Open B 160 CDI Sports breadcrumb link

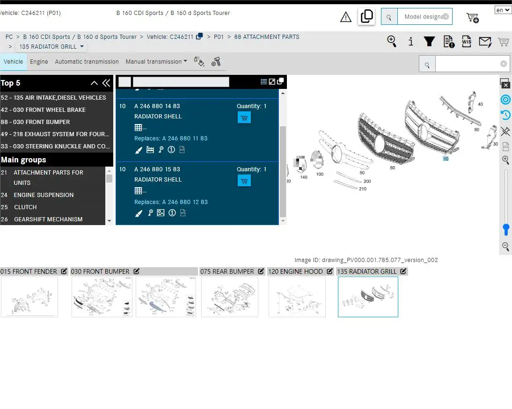point(80,37)
